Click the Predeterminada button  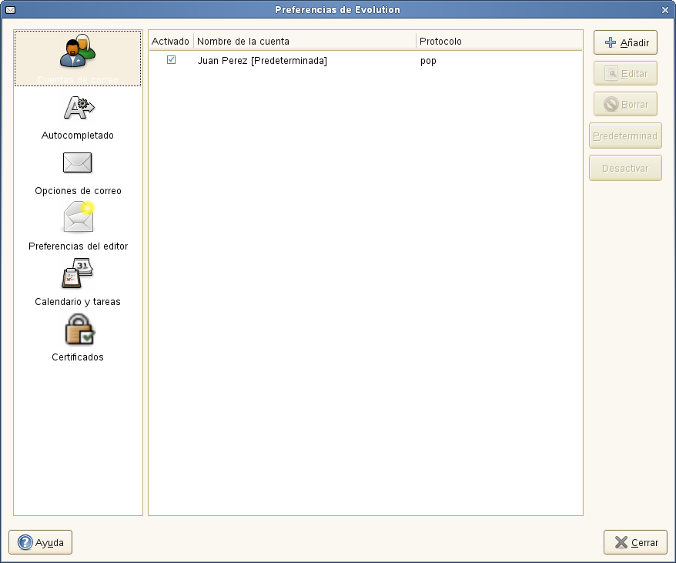click(625, 136)
